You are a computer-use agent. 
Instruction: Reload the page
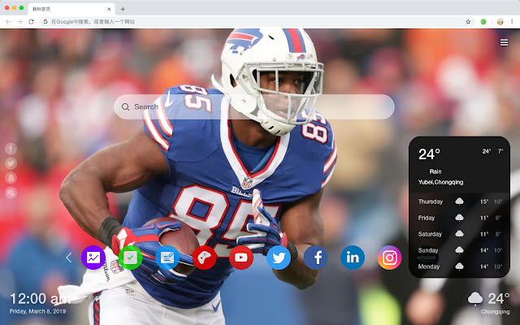tap(31, 22)
